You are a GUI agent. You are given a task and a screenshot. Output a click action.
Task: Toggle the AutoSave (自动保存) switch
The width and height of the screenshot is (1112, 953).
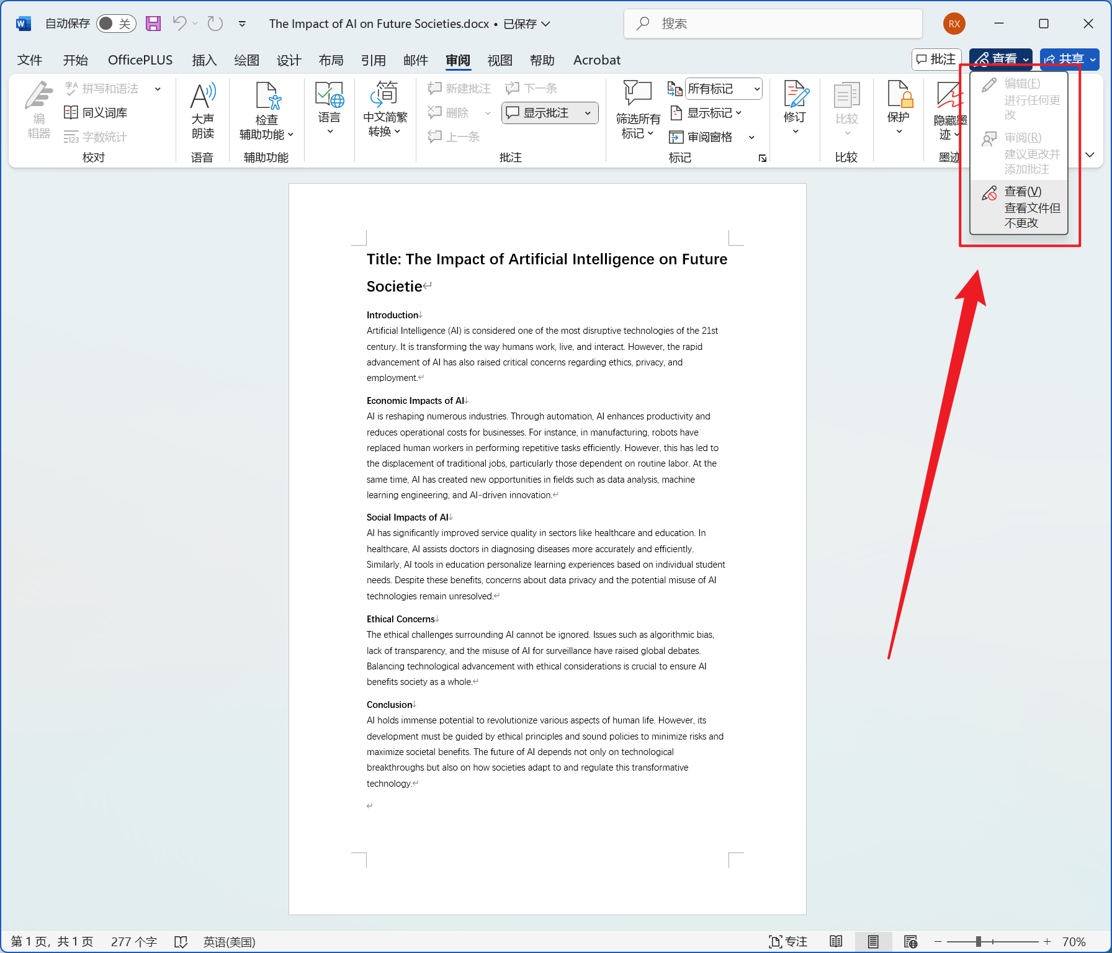(116, 24)
